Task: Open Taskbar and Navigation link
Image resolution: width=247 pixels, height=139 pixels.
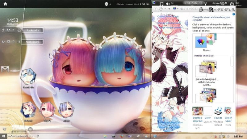Action: pyautogui.click(x=170, y=122)
